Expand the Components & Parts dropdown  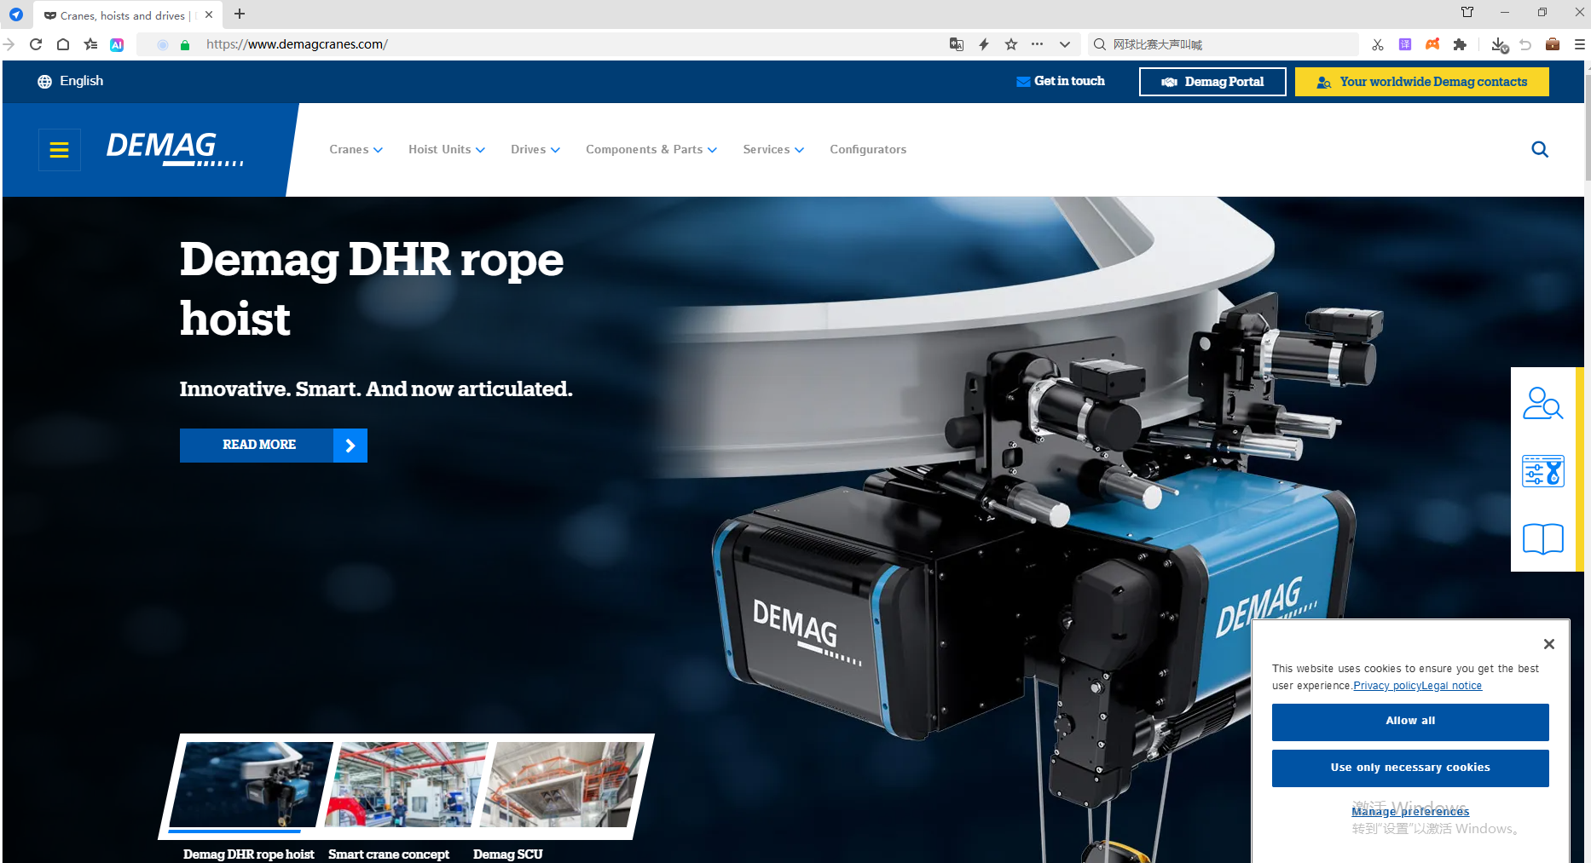coord(651,150)
